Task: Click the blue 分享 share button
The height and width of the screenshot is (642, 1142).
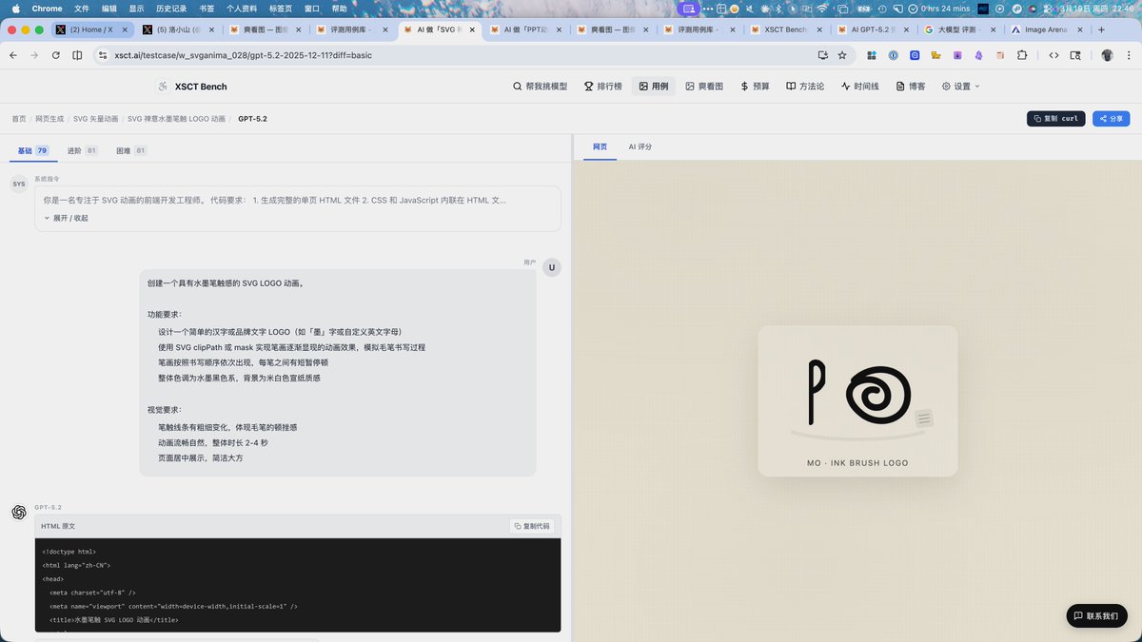Action: [1111, 119]
